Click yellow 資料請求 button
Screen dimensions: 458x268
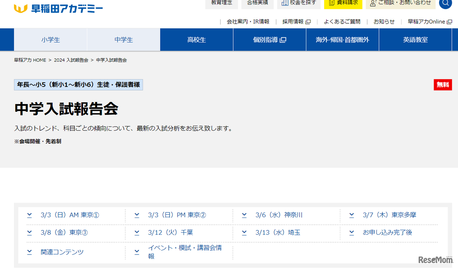coord(343,4)
